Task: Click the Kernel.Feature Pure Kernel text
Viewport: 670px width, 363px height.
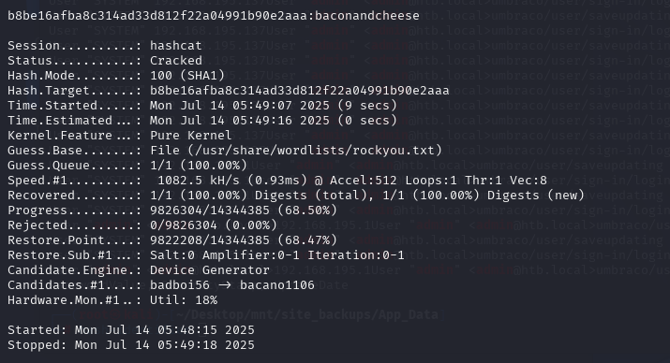Action: 190,136
